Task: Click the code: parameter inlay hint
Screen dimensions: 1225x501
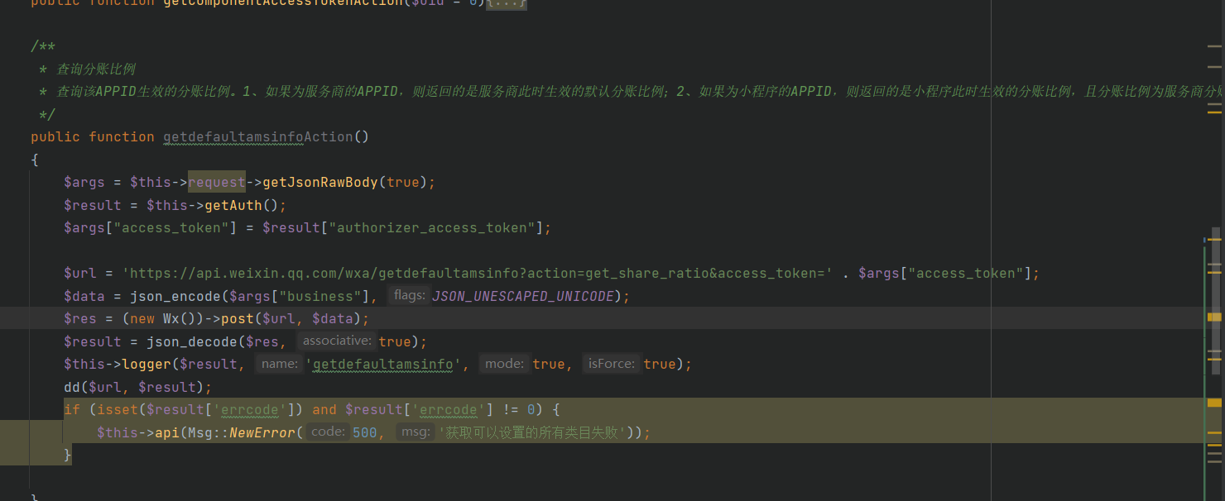Action: [x=328, y=432]
